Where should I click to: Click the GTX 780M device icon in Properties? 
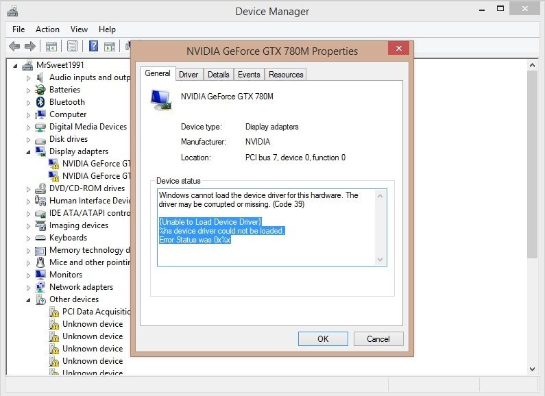coord(161,100)
